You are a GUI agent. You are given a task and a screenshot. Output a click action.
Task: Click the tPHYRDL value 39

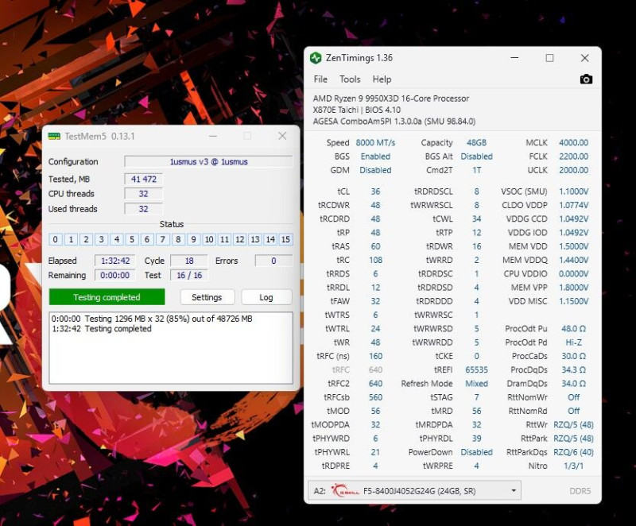[x=476, y=439]
